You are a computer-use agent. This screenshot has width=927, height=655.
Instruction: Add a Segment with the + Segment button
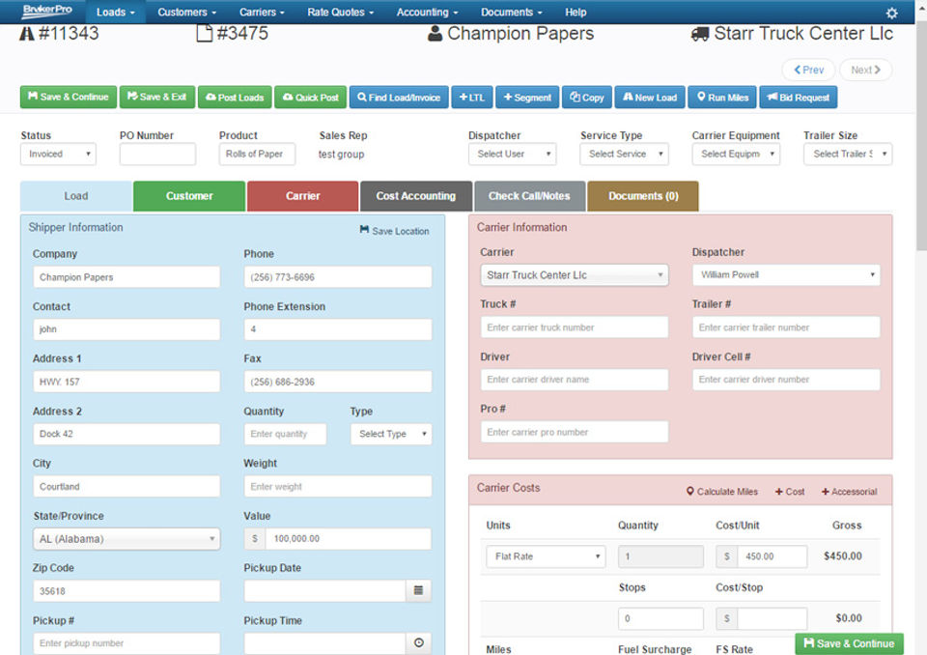[x=527, y=97]
